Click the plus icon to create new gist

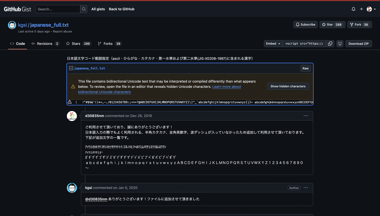coord(361,9)
